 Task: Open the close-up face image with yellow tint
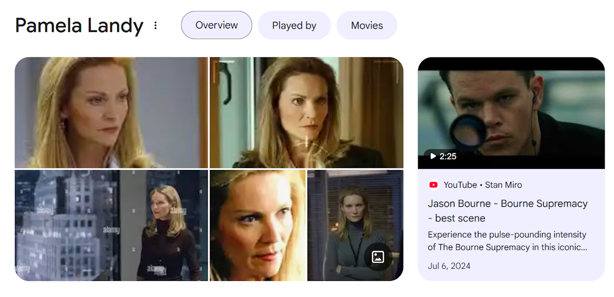coord(258,225)
